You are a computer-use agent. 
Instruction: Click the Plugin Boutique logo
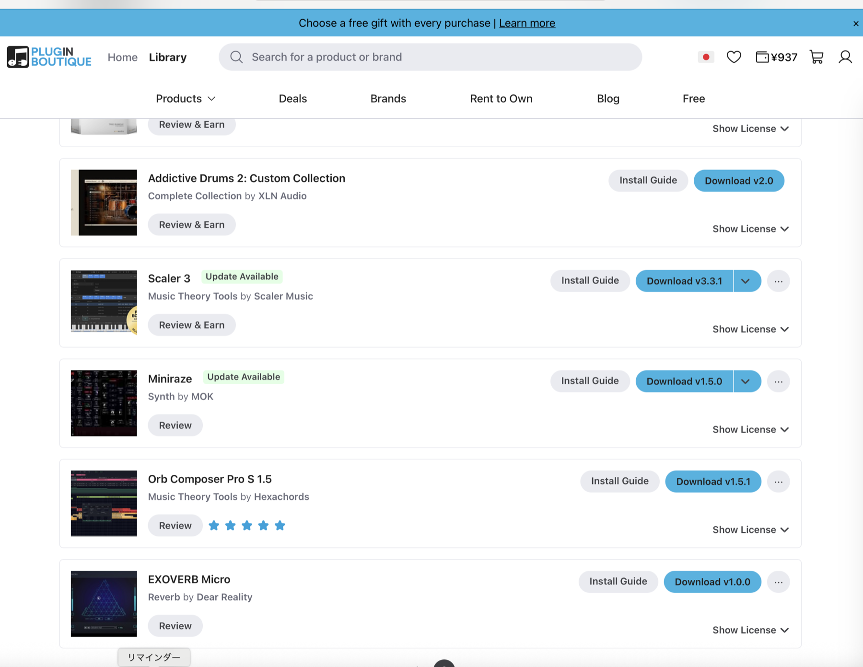pos(49,57)
